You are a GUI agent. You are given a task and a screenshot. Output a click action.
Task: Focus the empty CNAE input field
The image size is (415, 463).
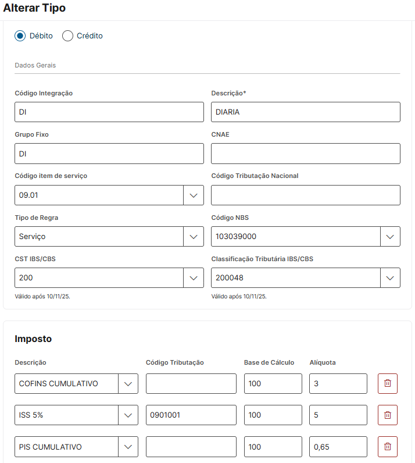click(306, 154)
